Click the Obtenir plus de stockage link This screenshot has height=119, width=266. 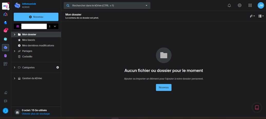click(36, 114)
